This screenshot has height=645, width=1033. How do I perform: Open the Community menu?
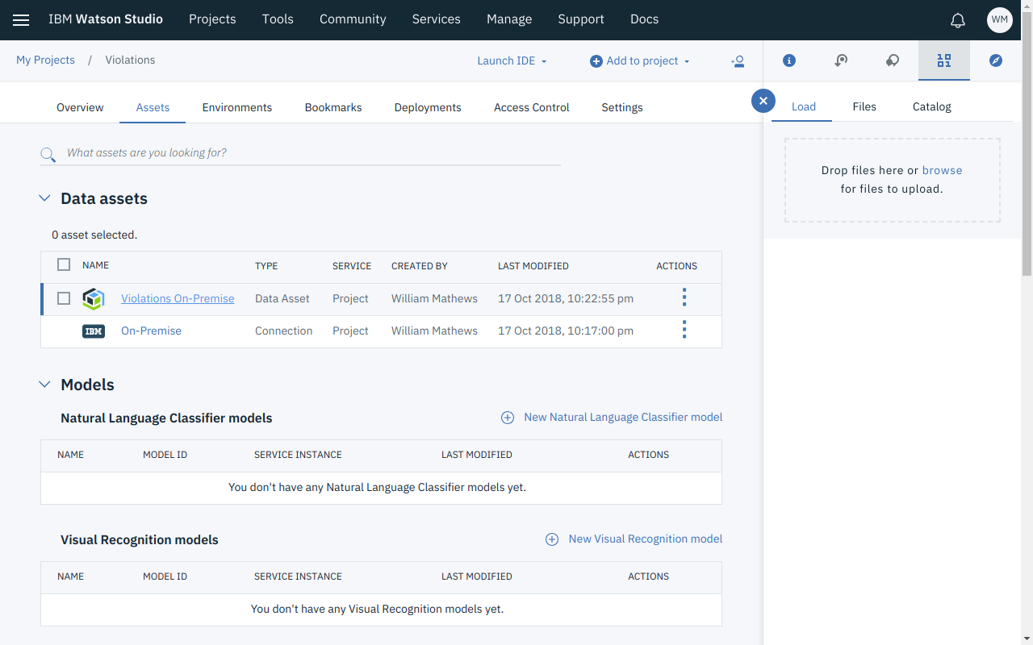click(x=353, y=19)
